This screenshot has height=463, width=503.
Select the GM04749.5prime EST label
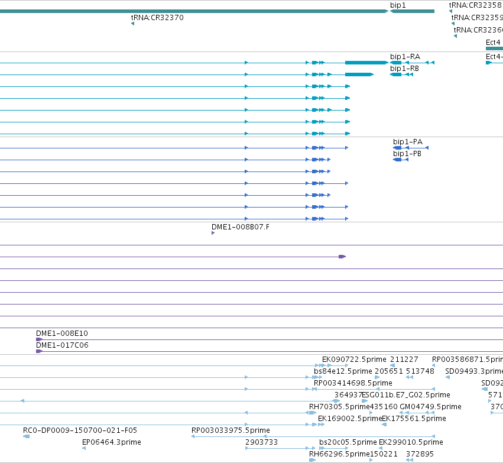pyautogui.click(x=430, y=407)
